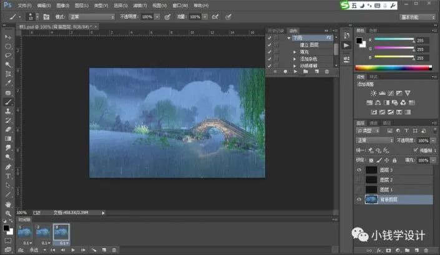Go to first animation frame
The height and width of the screenshot is (255, 440).
pos(53,250)
